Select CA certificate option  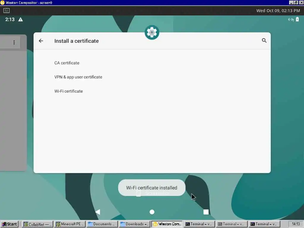pyautogui.click(x=67, y=63)
